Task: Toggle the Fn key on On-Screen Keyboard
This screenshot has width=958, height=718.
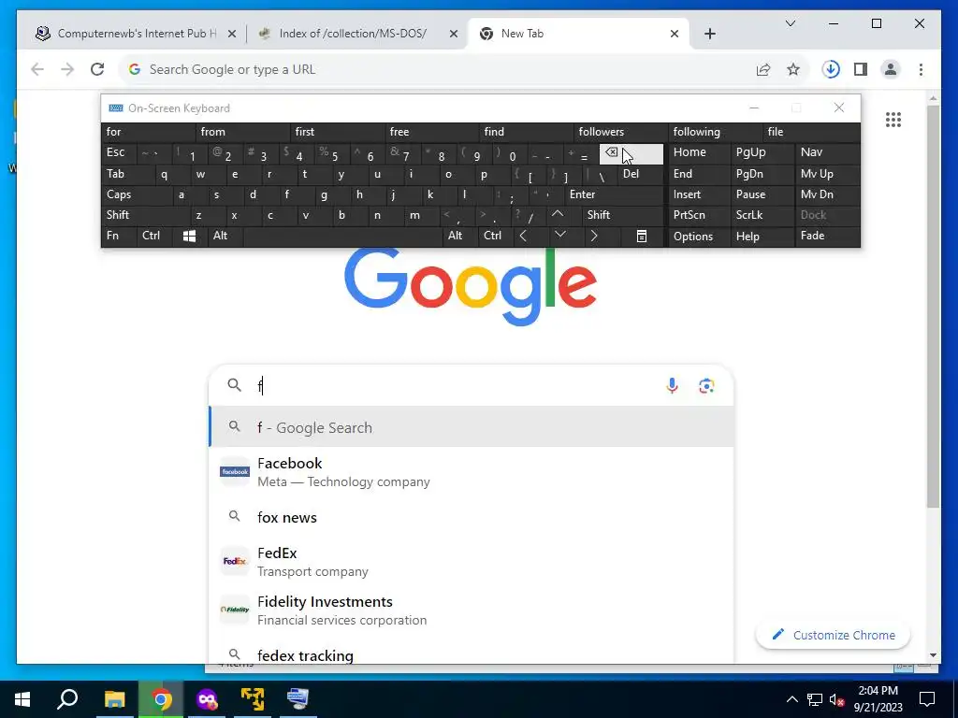Action: pyautogui.click(x=119, y=237)
